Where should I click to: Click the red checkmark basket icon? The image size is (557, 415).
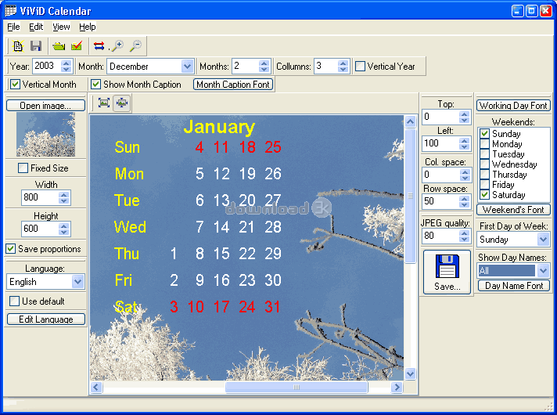click(77, 46)
